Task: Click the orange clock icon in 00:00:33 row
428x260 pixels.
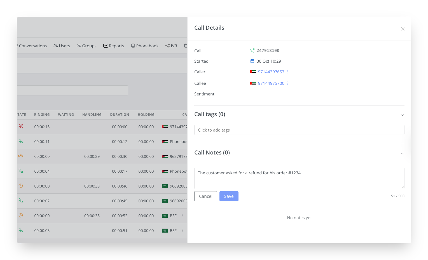Action: tap(21, 186)
